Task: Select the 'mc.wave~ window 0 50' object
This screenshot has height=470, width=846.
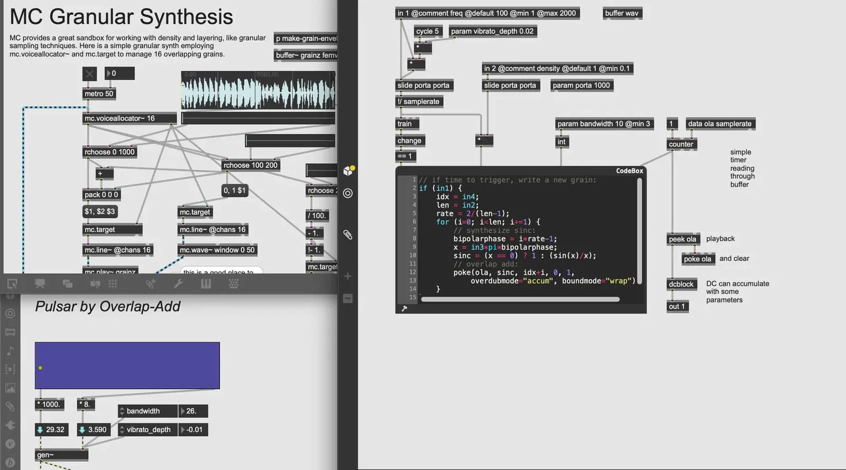Action: click(x=217, y=250)
